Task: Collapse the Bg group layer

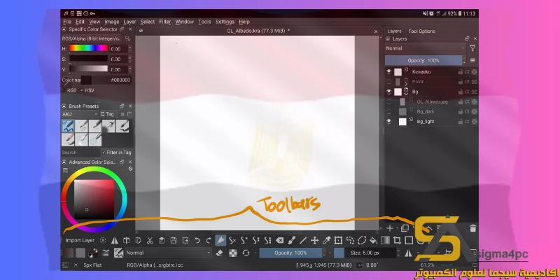Action: tap(406, 94)
